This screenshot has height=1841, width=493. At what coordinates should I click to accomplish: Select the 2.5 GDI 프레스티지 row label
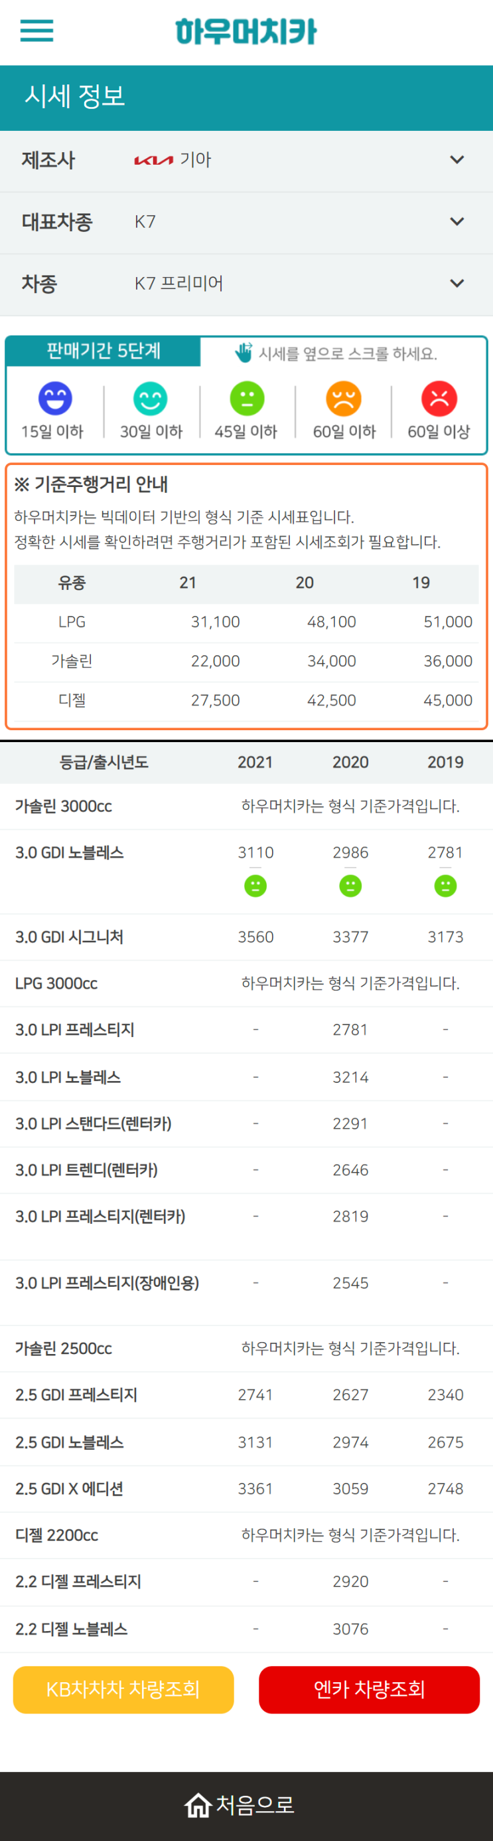point(76,1395)
